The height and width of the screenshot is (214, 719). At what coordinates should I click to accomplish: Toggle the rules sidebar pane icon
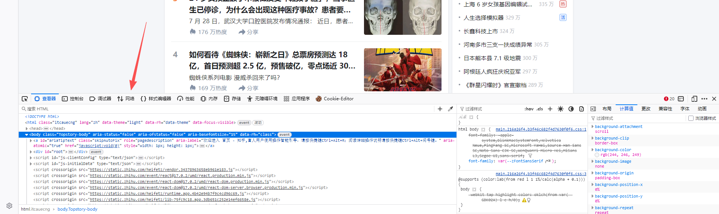tap(593, 109)
